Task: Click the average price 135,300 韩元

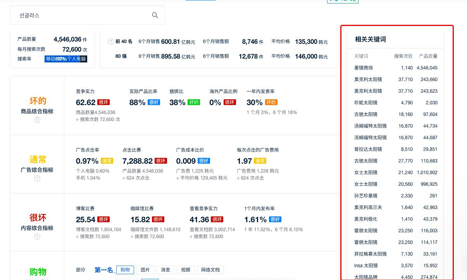Action: click(x=311, y=41)
